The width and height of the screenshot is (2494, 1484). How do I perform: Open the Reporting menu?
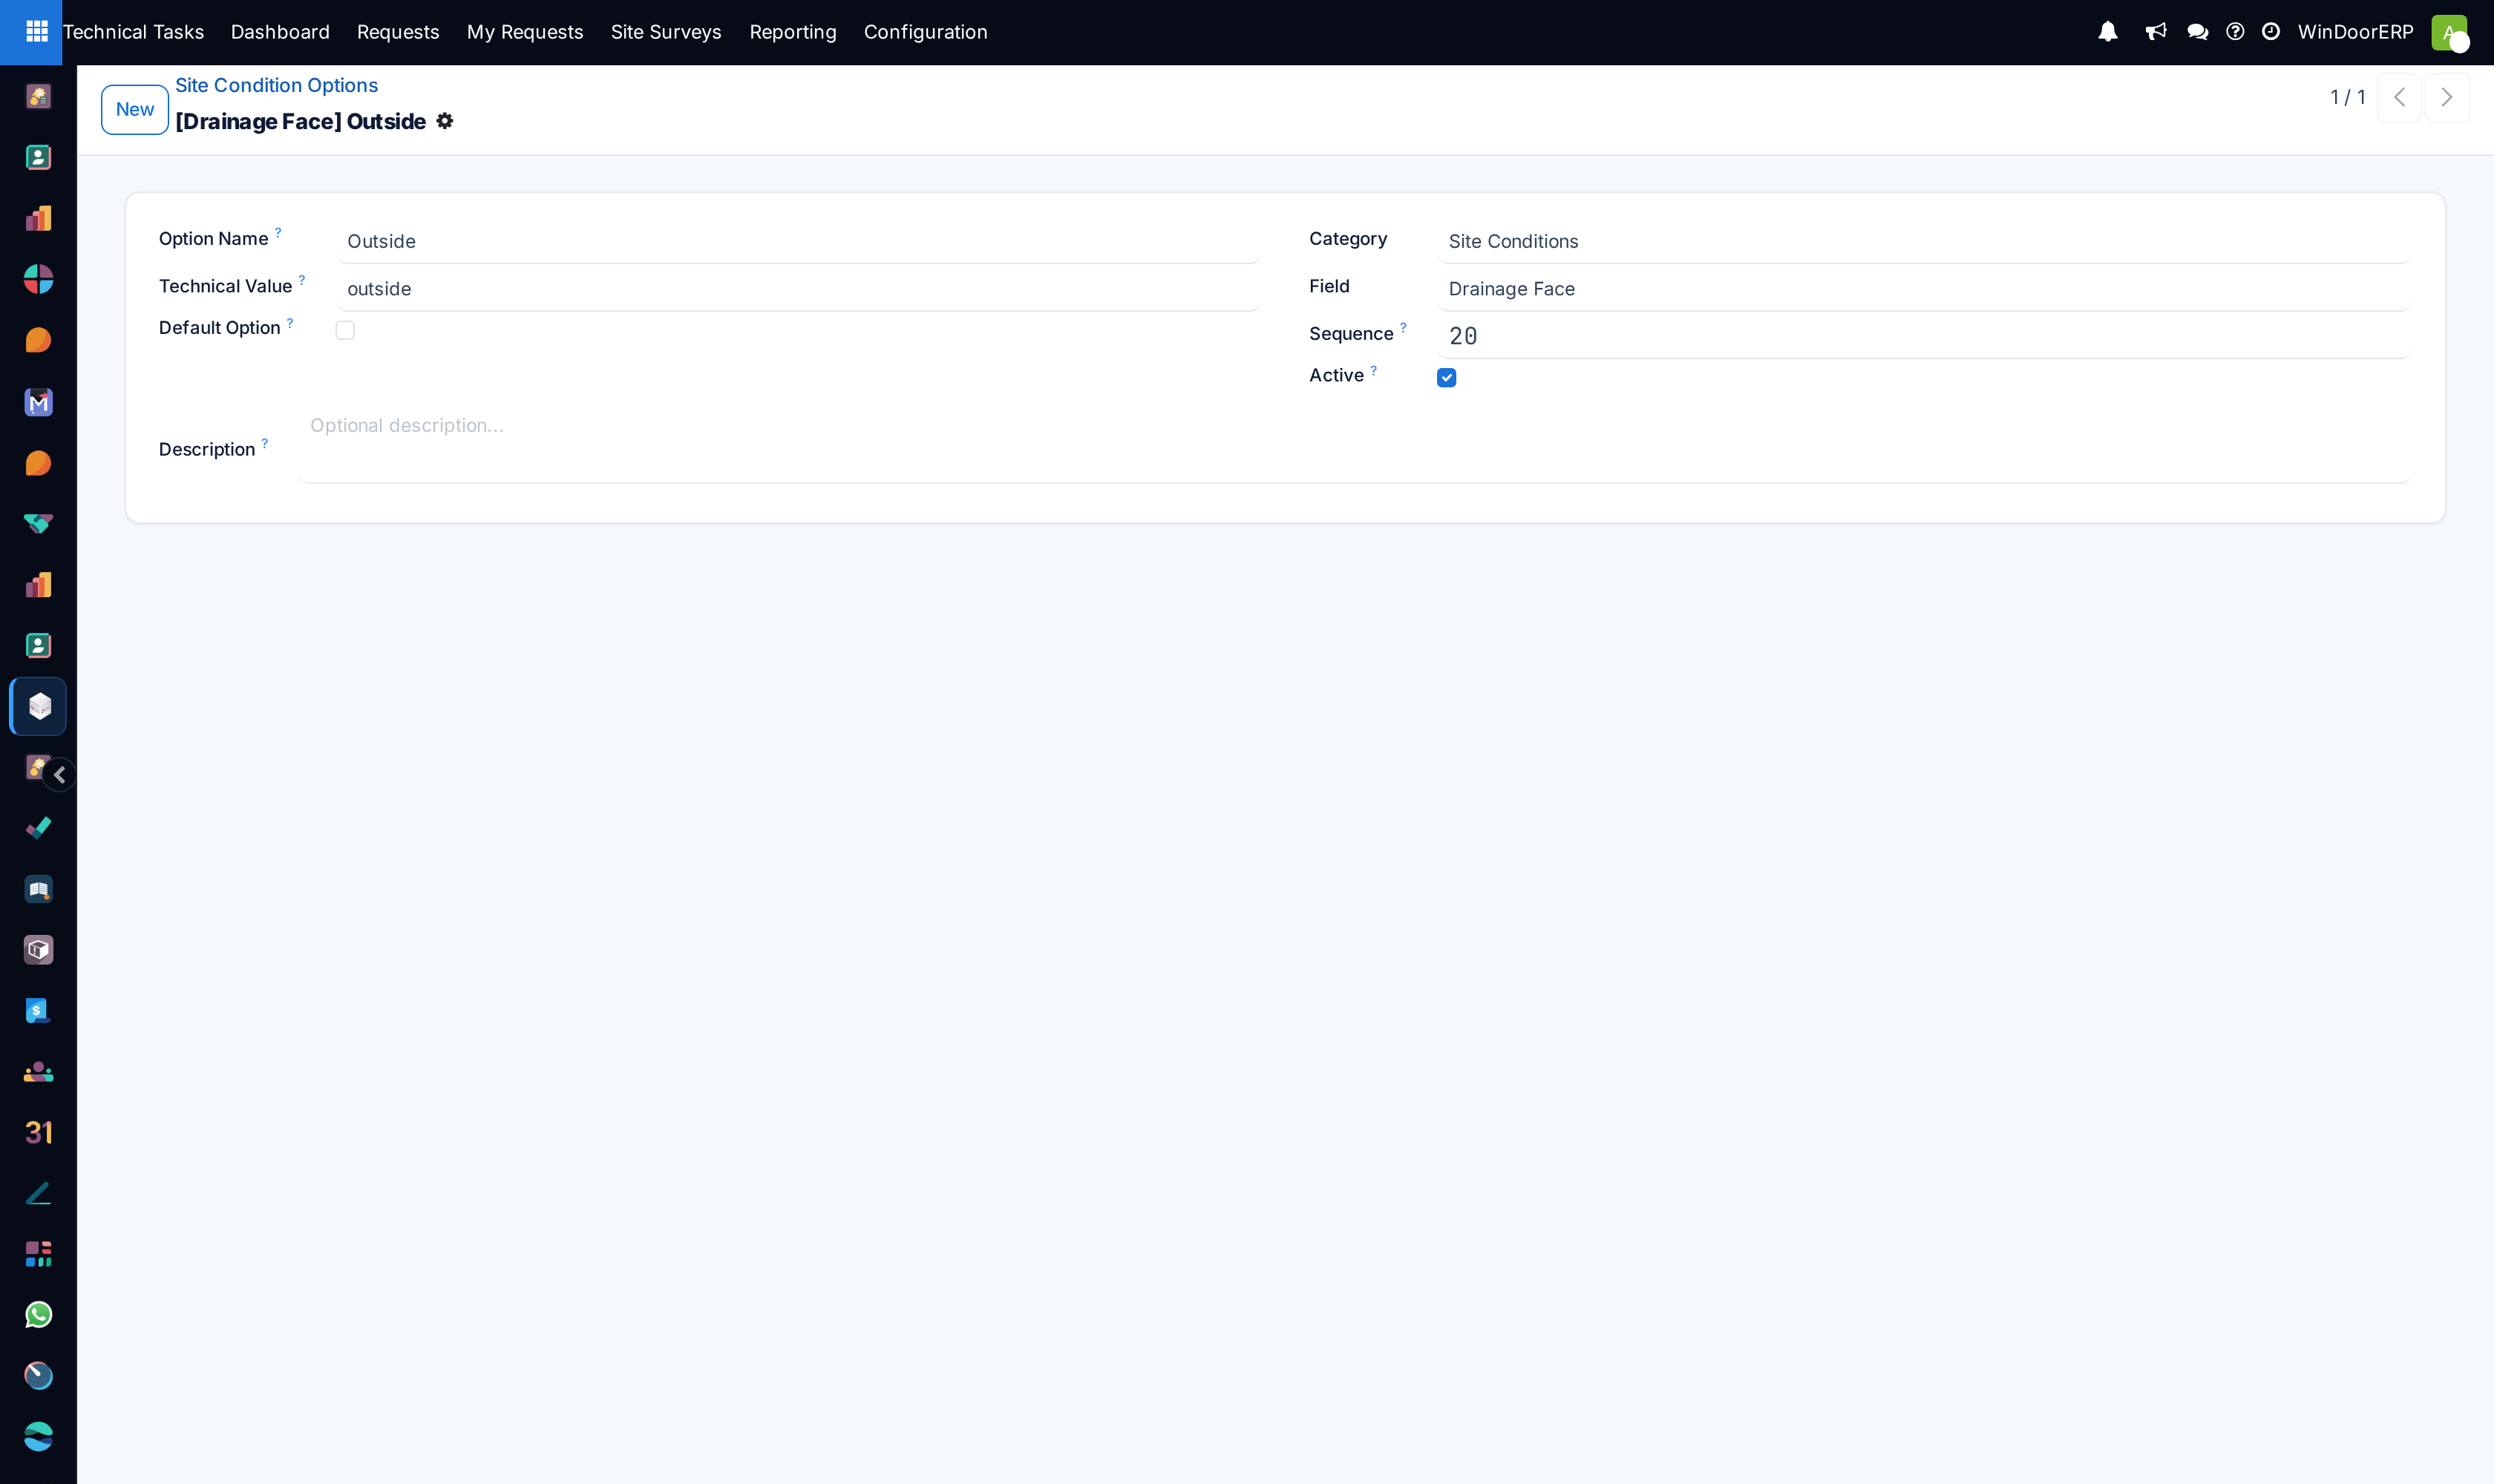pos(793,32)
